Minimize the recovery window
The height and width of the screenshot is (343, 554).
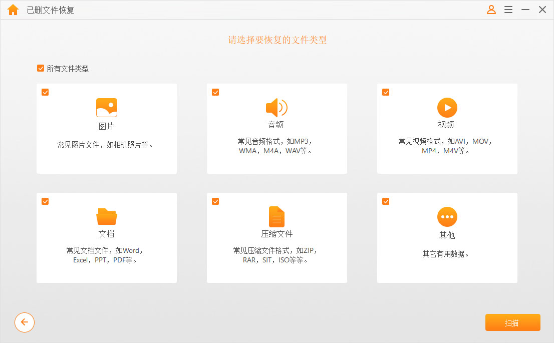point(525,10)
